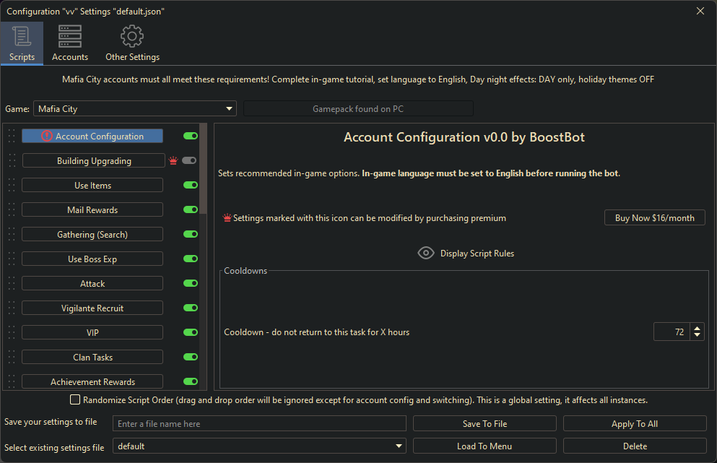Click the red crown beside Building Upgrading

coord(173,161)
